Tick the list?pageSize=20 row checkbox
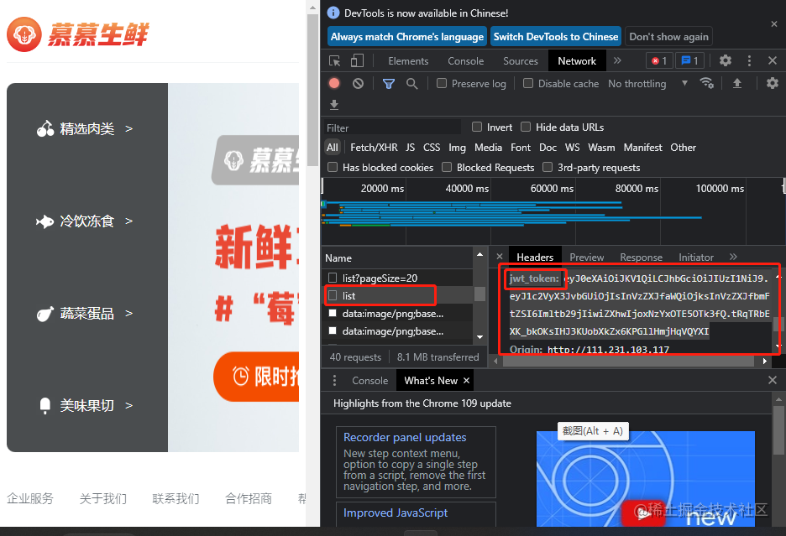The image size is (786, 536). (333, 278)
